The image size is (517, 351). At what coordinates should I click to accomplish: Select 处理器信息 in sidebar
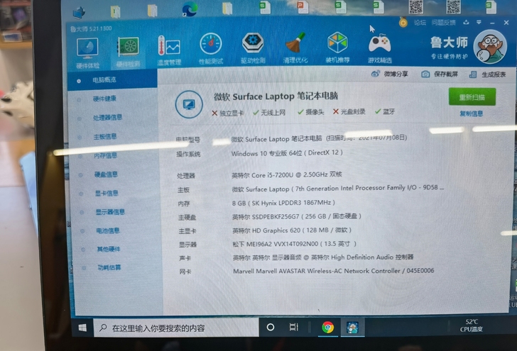pos(107,117)
